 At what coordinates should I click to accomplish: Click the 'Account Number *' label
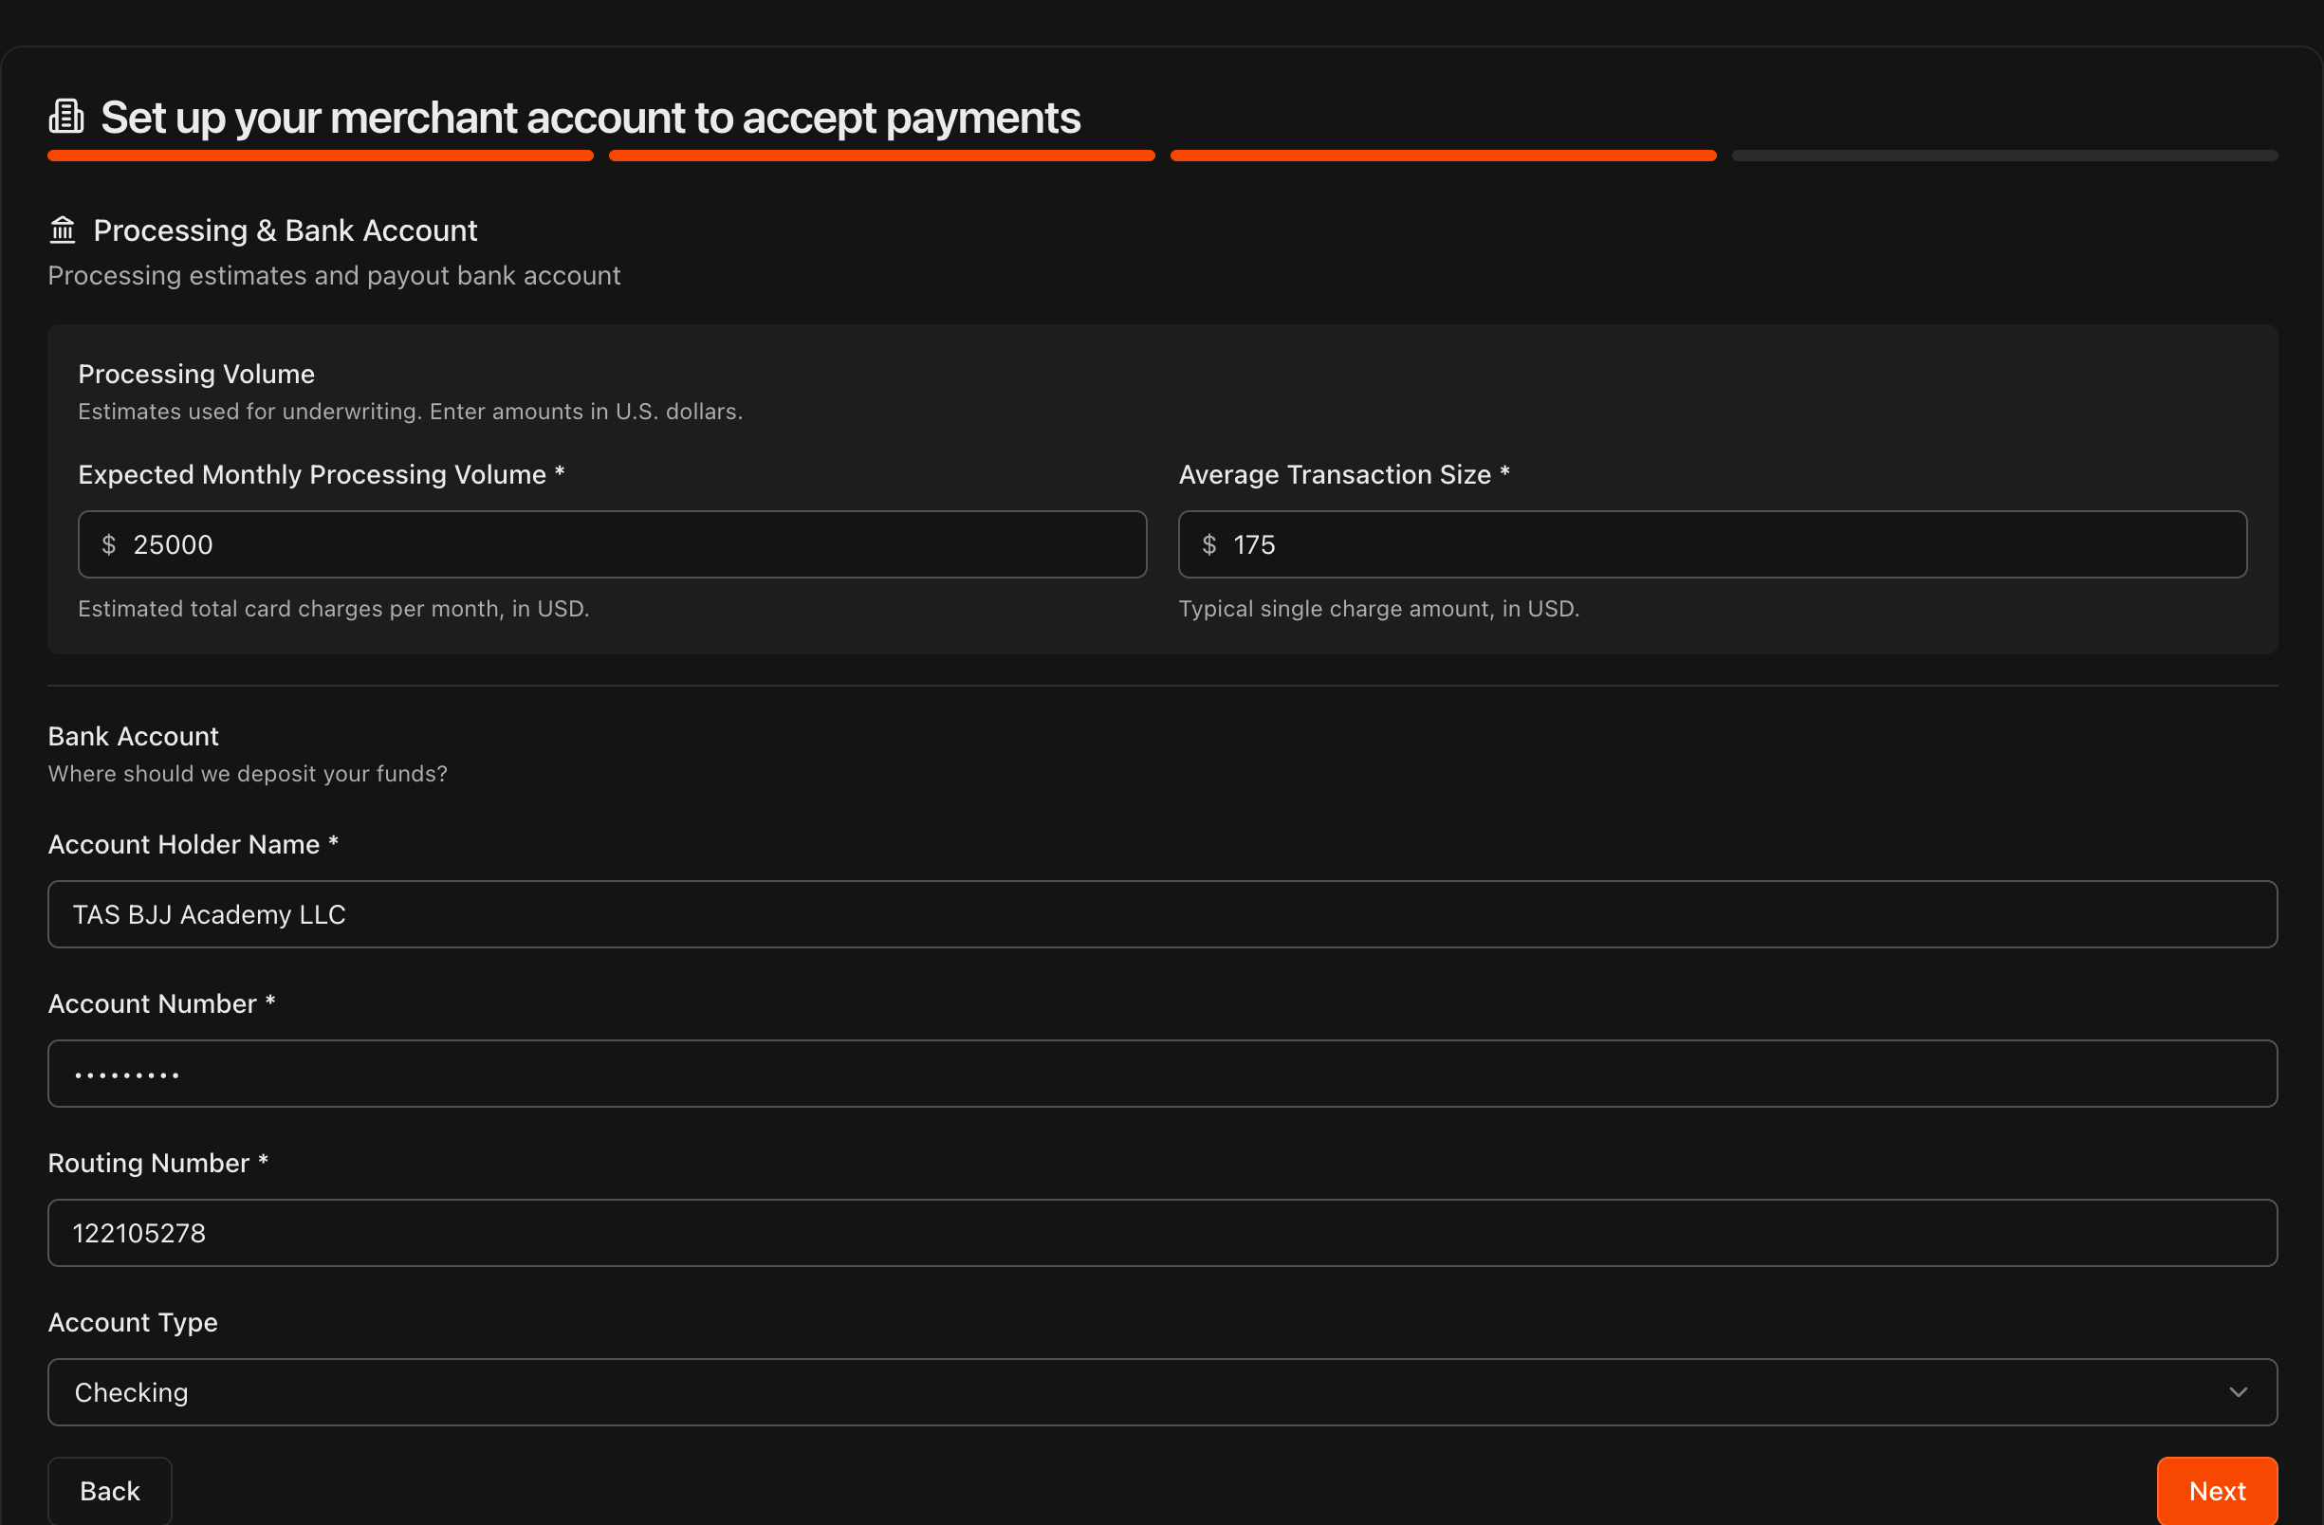162,1003
